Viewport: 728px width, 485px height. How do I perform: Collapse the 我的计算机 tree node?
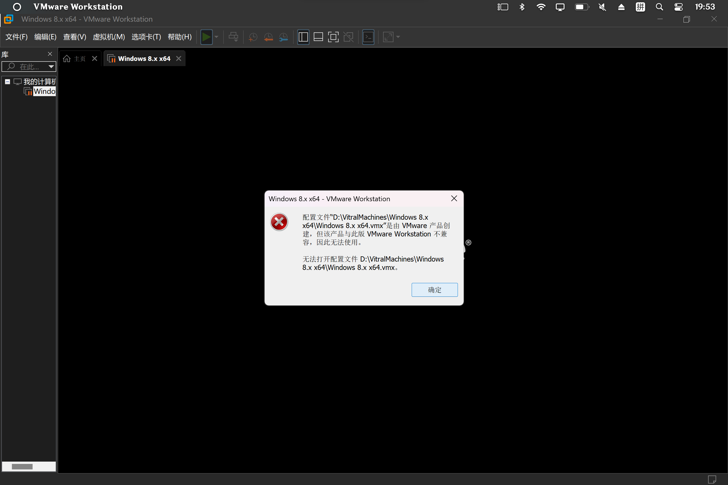[x=8, y=82]
